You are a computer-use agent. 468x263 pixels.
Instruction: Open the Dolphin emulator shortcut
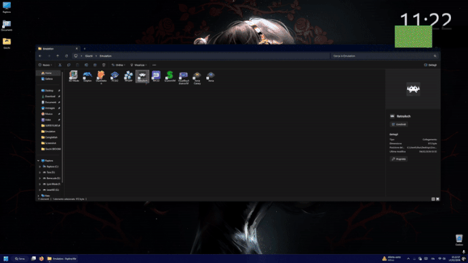click(x=87, y=77)
